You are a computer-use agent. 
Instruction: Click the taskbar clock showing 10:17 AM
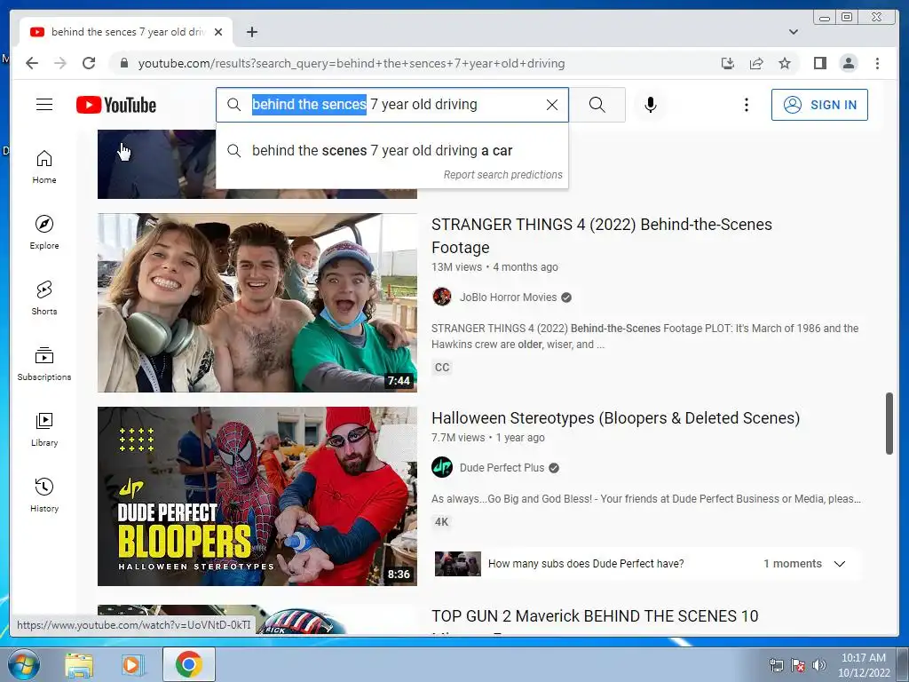(x=863, y=665)
